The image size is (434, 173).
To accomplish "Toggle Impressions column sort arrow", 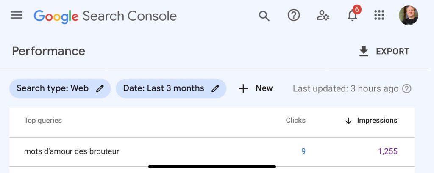I will click(348, 121).
